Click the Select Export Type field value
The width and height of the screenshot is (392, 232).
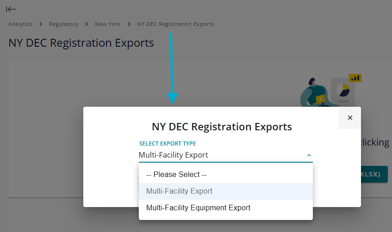173,155
